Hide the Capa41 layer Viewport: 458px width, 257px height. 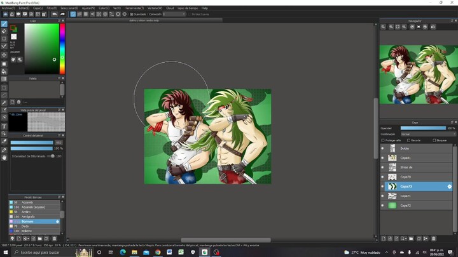point(382,158)
